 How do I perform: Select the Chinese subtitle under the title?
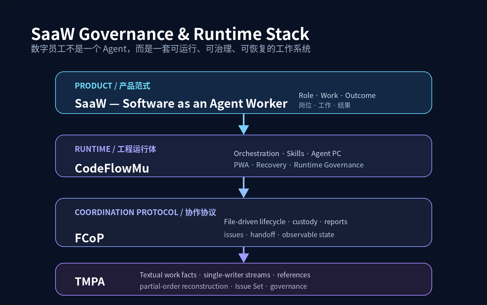click(x=171, y=49)
